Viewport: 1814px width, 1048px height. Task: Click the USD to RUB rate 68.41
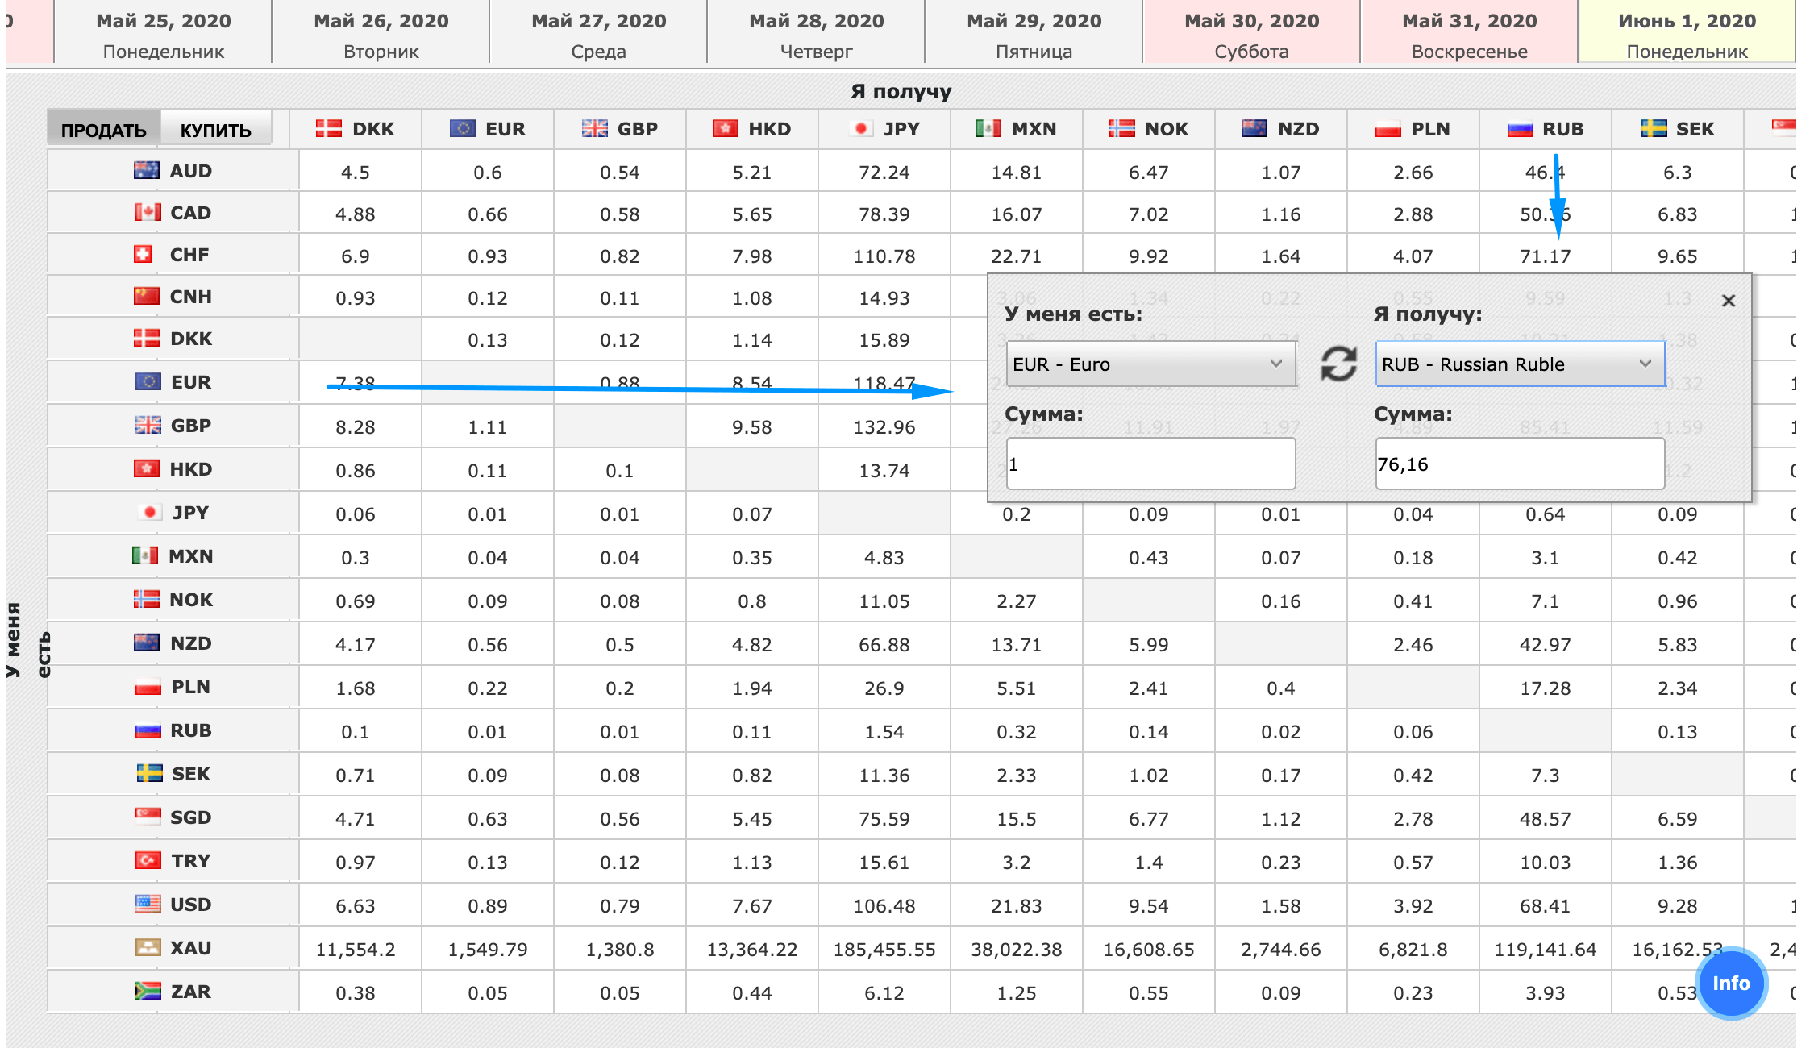[1545, 906]
